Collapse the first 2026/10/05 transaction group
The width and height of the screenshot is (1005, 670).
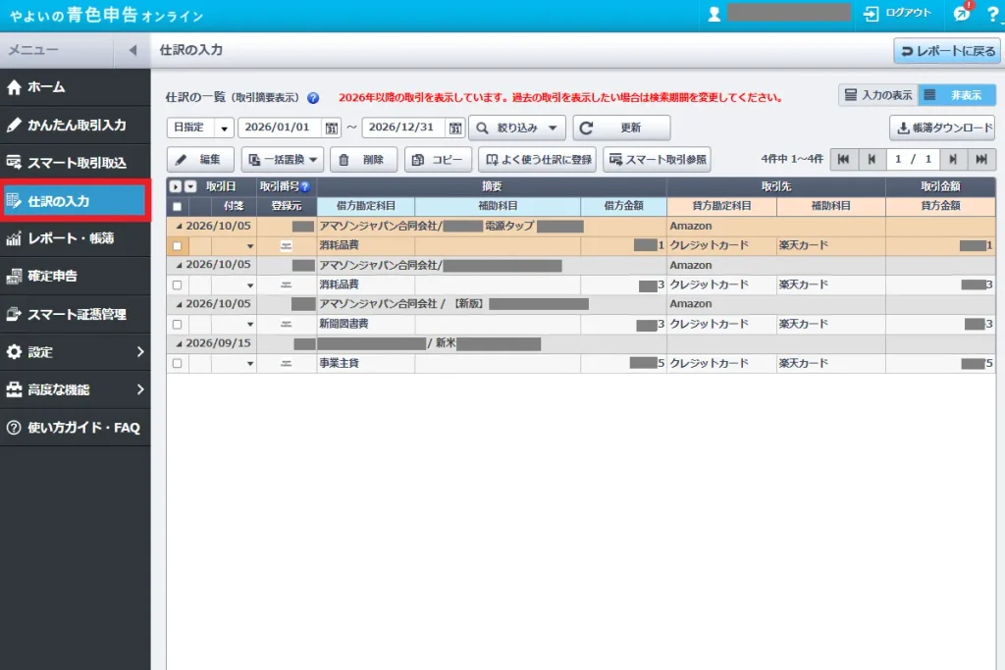click(179, 226)
